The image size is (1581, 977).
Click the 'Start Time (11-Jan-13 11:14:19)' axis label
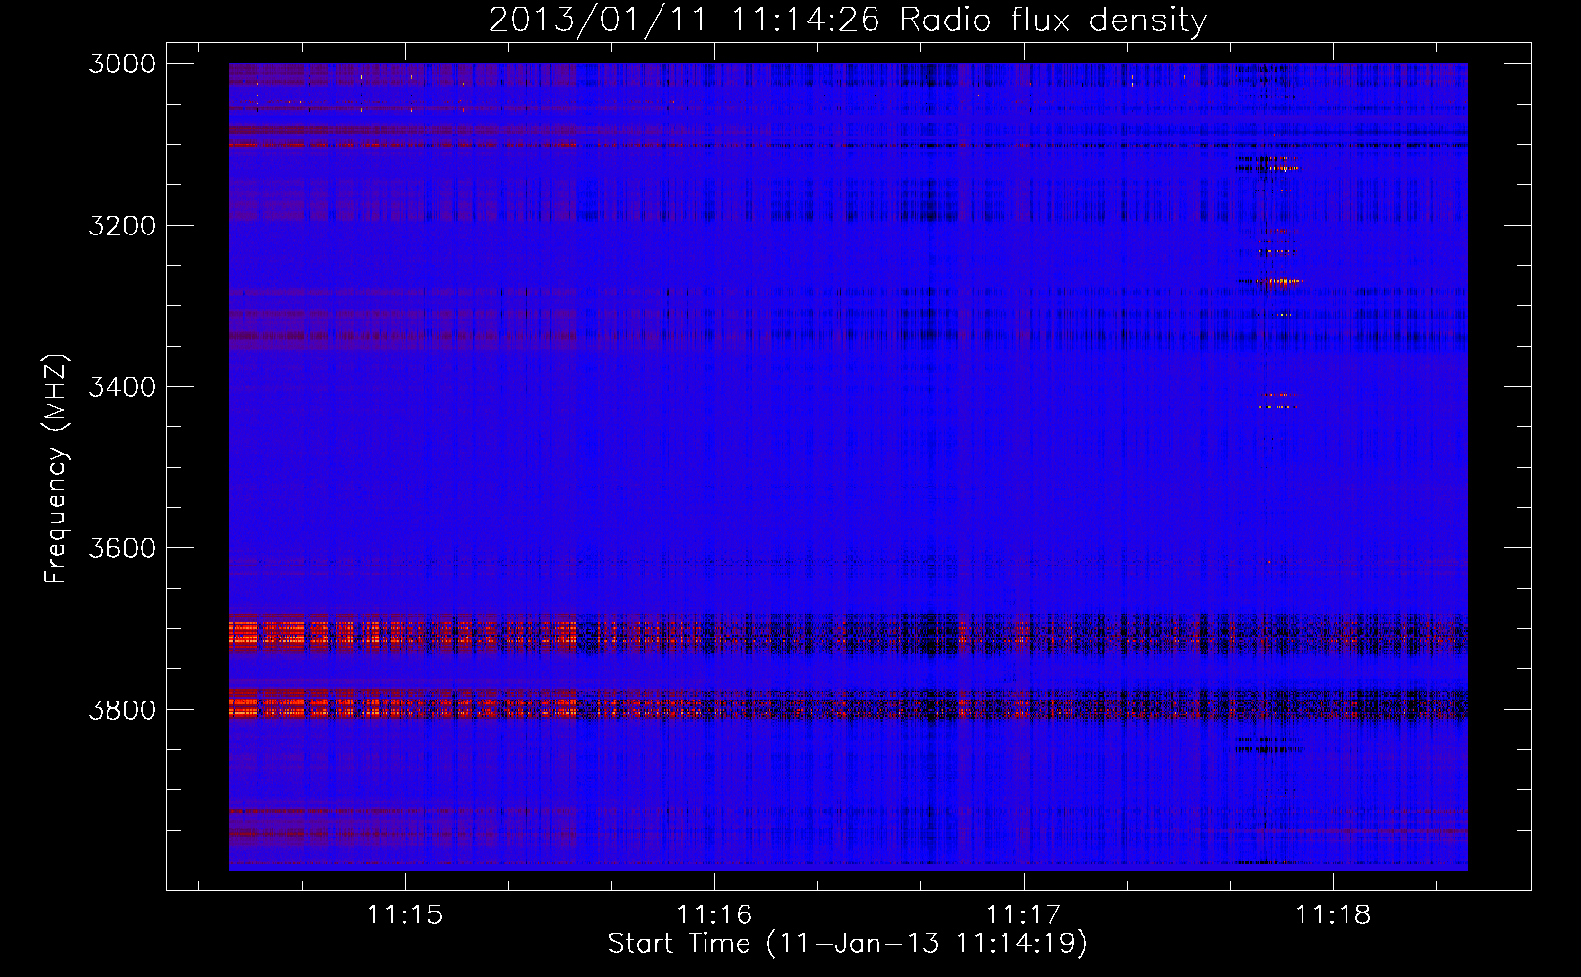coord(847,944)
